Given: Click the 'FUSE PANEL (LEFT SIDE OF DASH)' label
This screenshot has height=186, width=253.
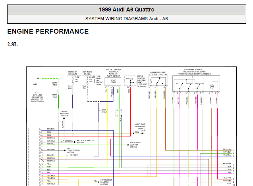Looking at the screenshot, I should (x=99, y=80).
